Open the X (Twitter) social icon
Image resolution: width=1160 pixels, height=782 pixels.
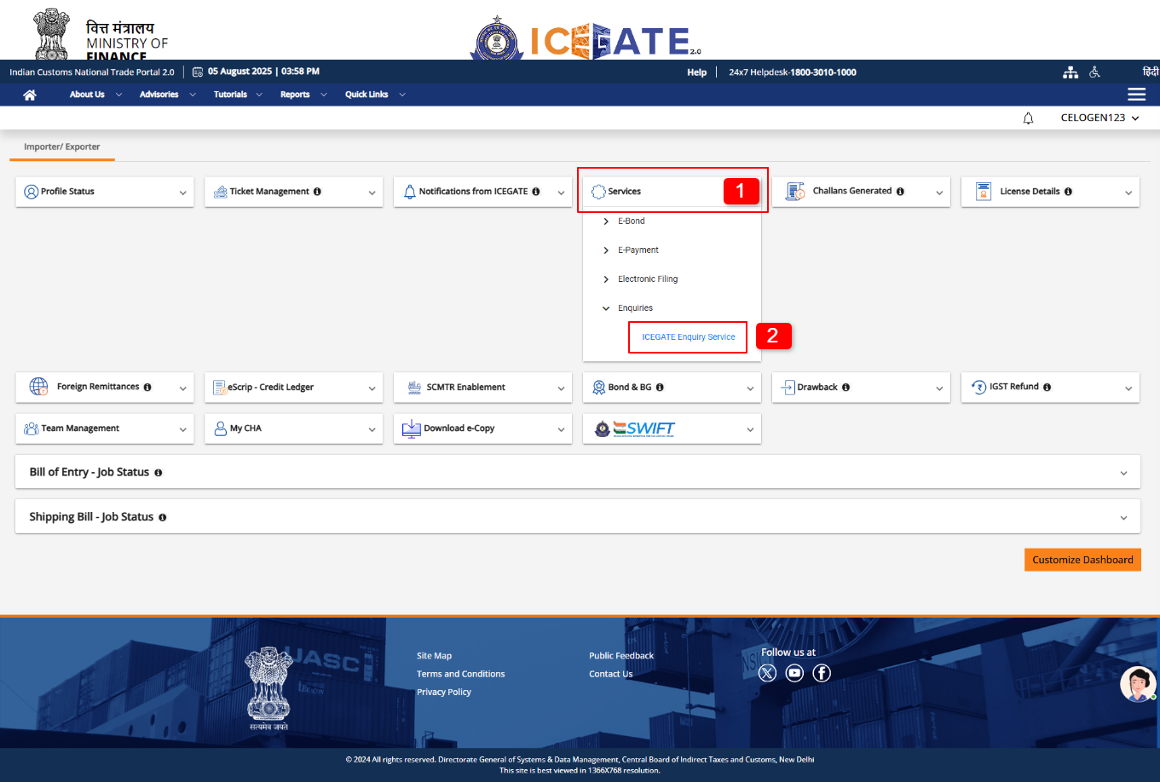point(768,673)
